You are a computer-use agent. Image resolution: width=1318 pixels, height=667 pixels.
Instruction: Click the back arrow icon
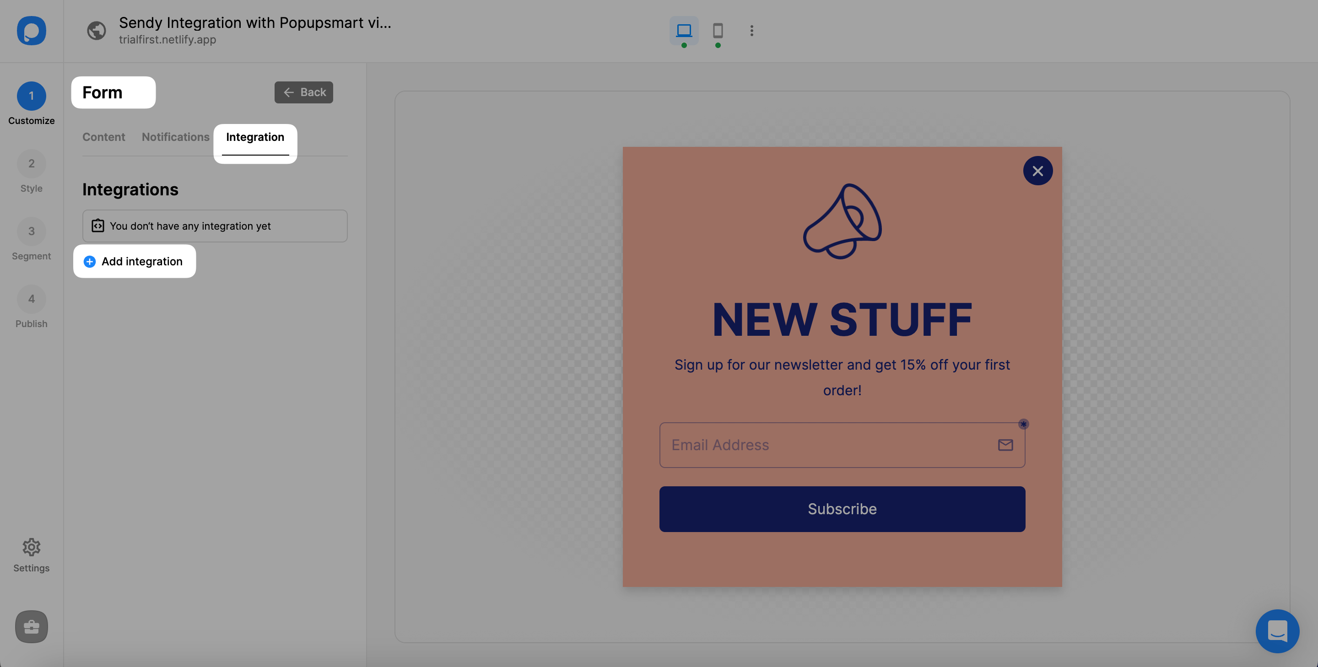(288, 92)
